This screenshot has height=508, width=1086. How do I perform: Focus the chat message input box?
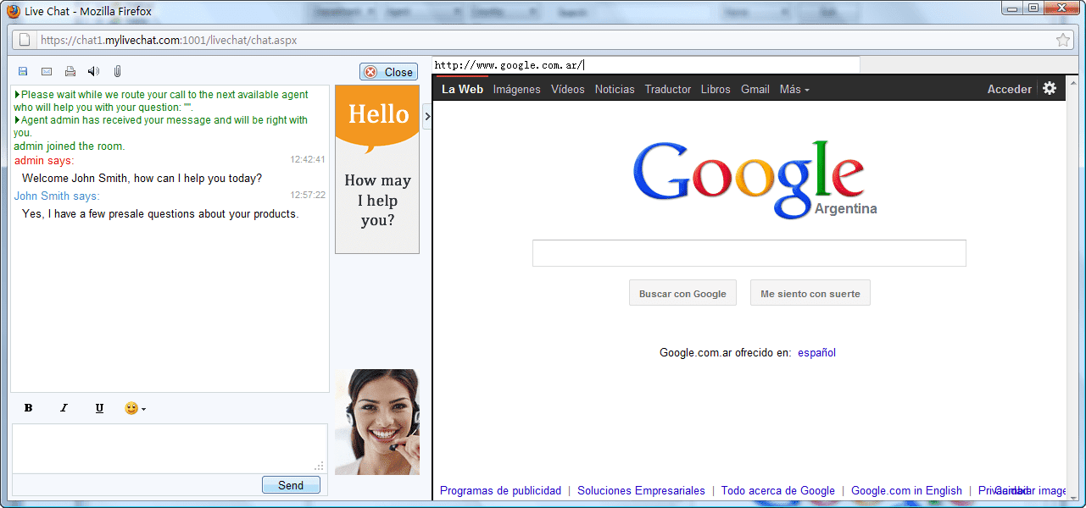click(170, 448)
